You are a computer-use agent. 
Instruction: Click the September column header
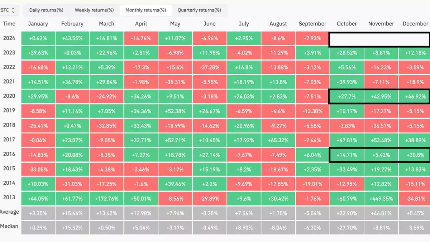[x=312, y=24]
